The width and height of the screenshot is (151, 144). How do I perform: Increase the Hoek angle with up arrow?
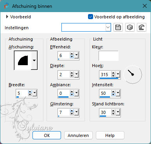(x=113, y=73)
